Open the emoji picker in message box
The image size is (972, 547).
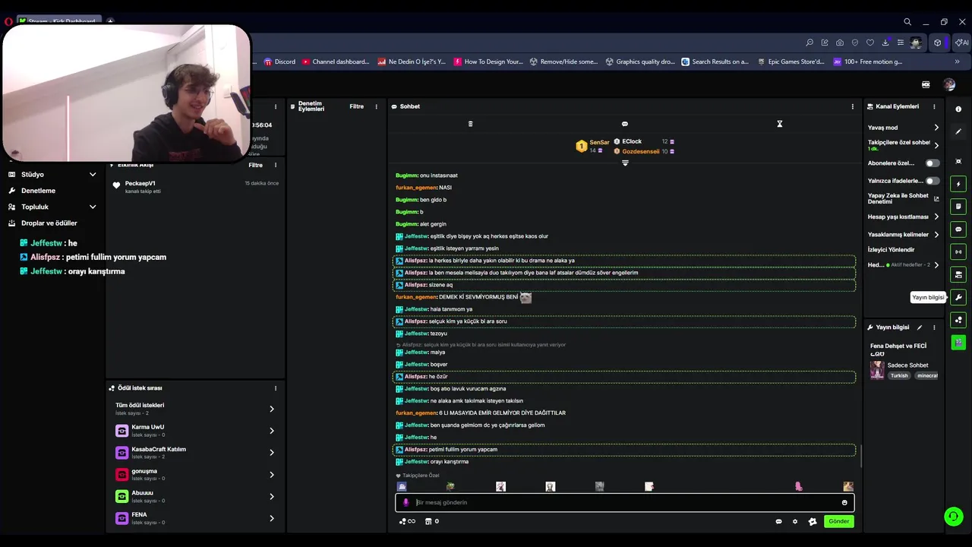click(x=844, y=502)
